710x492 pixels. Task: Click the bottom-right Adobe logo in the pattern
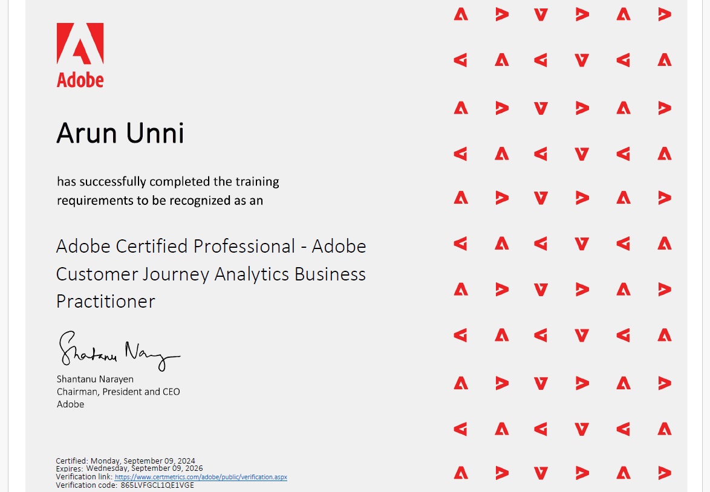click(665, 473)
